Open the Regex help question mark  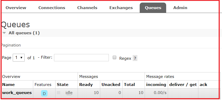pyautogui.click(x=135, y=58)
